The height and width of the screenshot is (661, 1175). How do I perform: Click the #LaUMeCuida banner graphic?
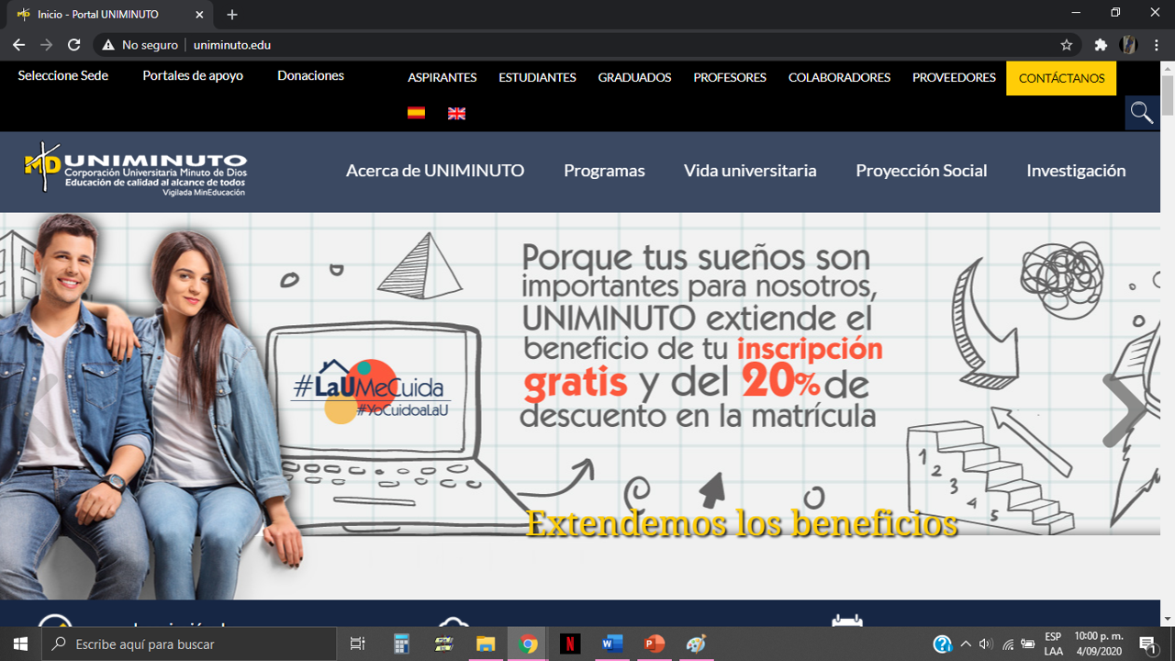click(371, 392)
